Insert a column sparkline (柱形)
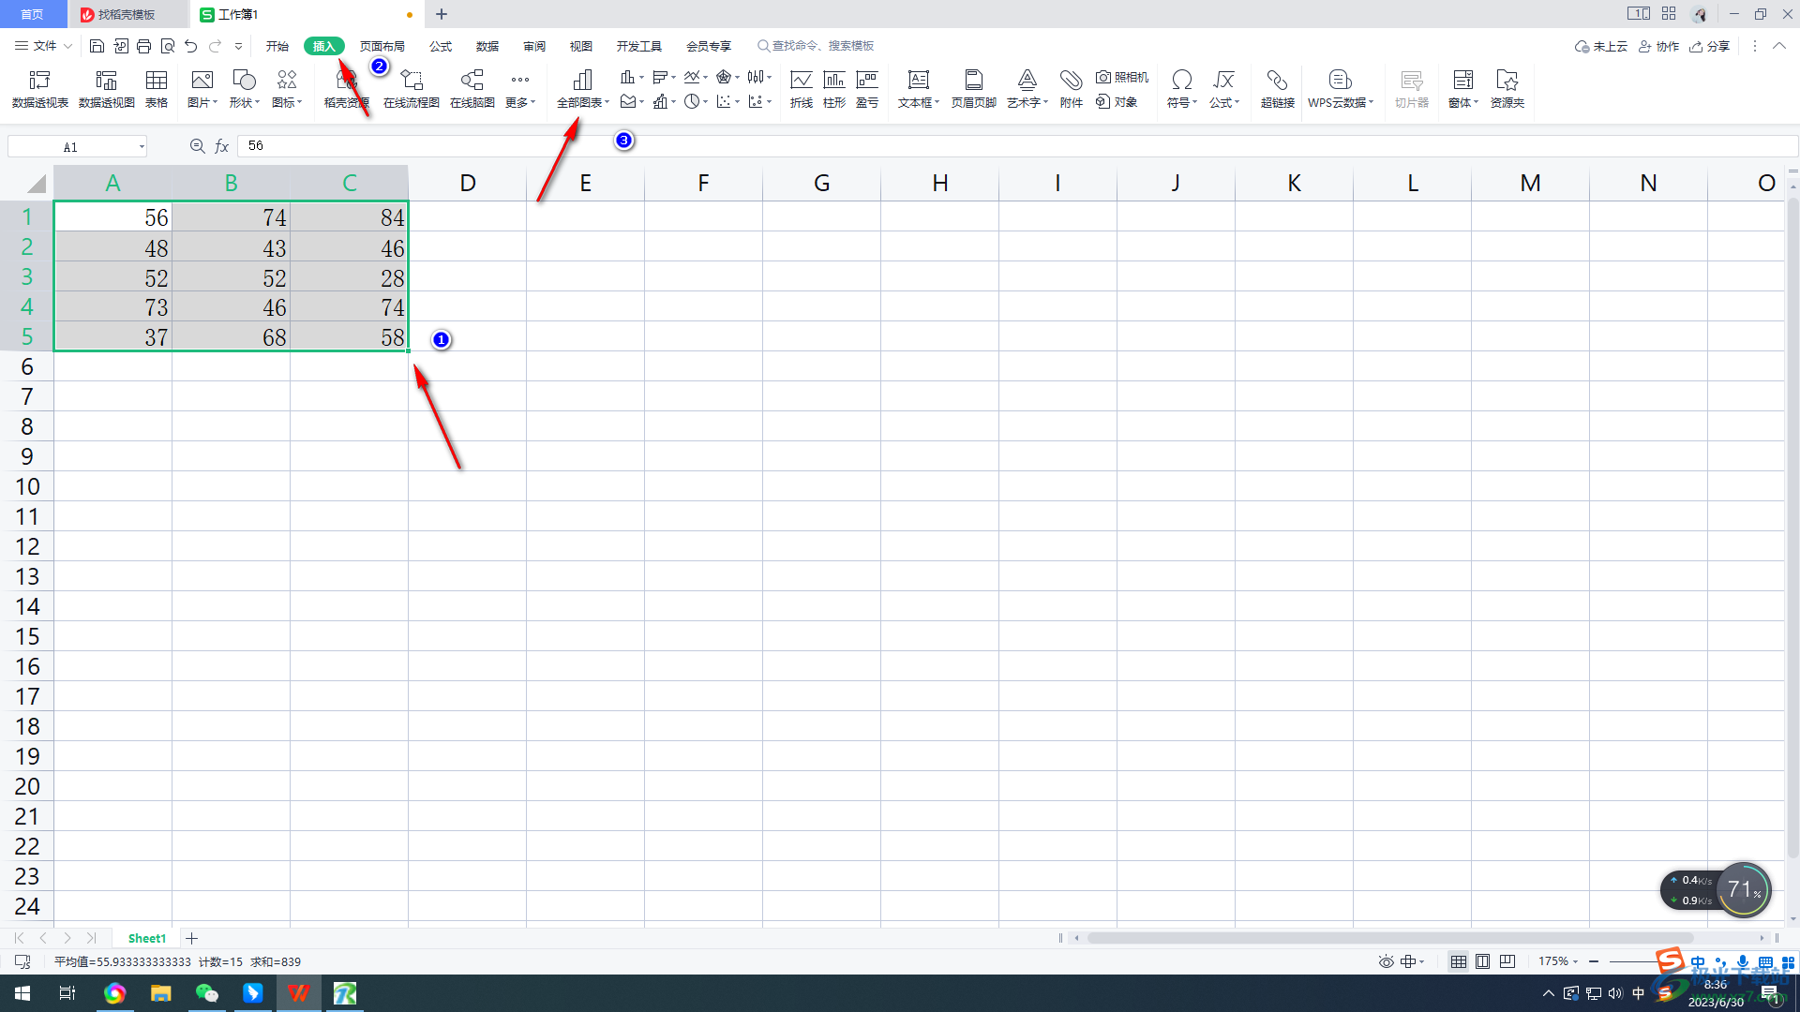1800x1012 pixels. point(834,89)
